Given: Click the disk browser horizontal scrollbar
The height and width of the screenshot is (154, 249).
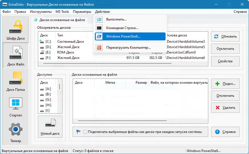Looking at the screenshot, I should click(x=107, y=63).
